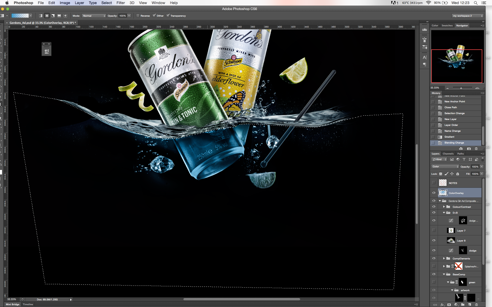Create new document from current state
This screenshot has height=307, width=492.
[461, 149]
